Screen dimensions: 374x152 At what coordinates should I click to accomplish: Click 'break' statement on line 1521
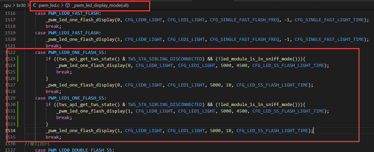[x=52, y=46]
